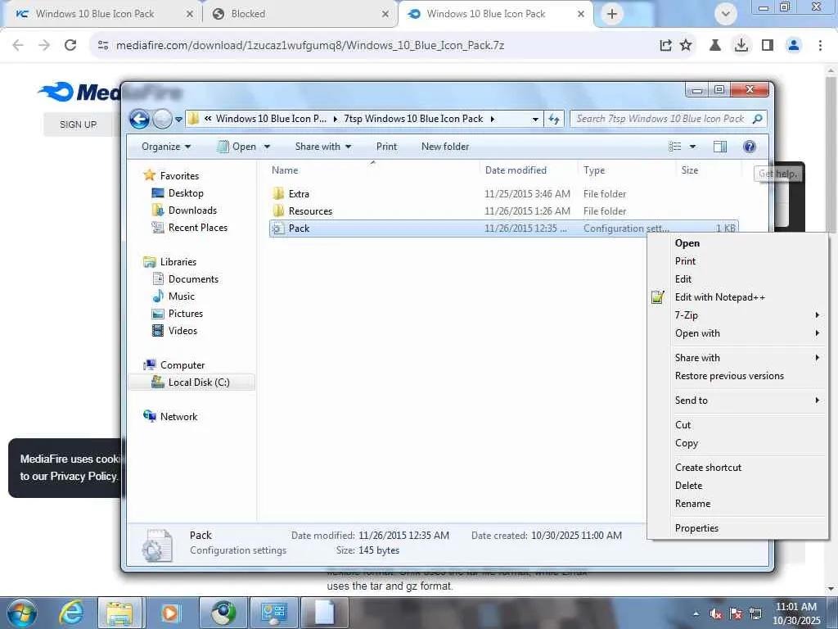
Task: Click the Explorer forward arrow button
Action: pyautogui.click(x=162, y=119)
